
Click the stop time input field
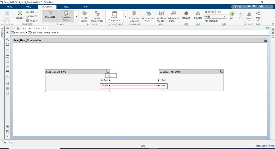pos(221,12)
